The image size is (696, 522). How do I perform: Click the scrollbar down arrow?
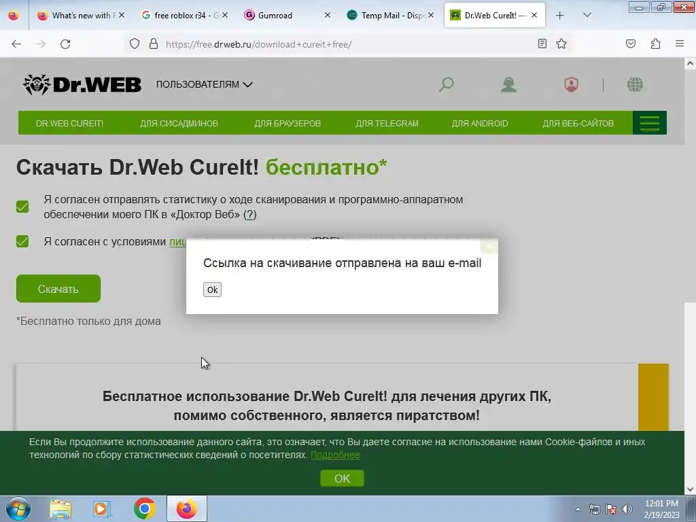[x=691, y=489]
